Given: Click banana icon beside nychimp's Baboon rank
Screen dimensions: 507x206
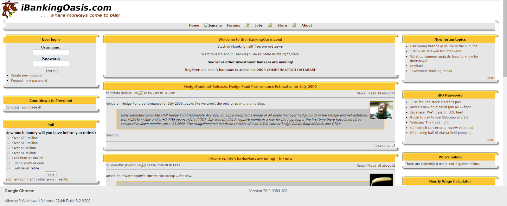Looking at the screenshot, I should (141, 93).
